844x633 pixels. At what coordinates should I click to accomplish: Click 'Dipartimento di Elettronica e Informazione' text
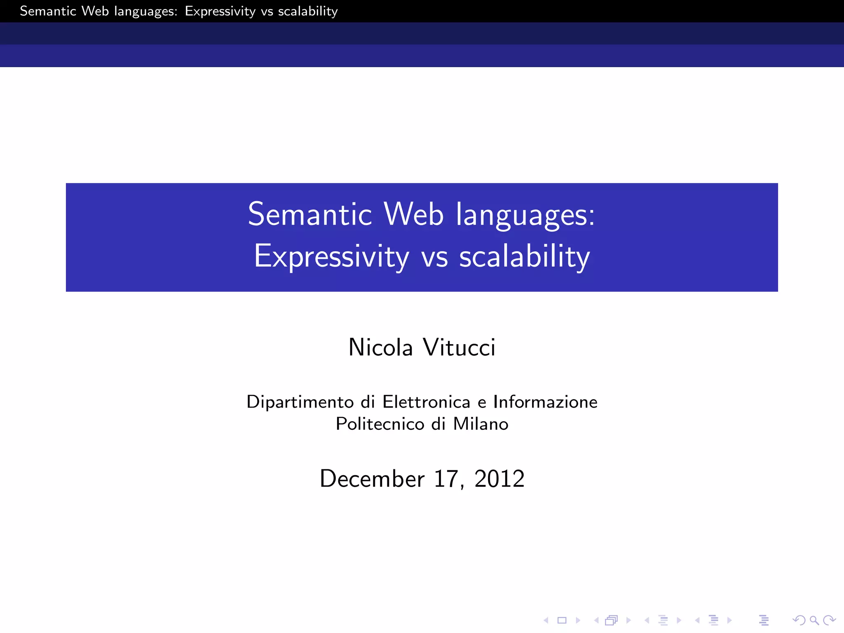point(422,402)
